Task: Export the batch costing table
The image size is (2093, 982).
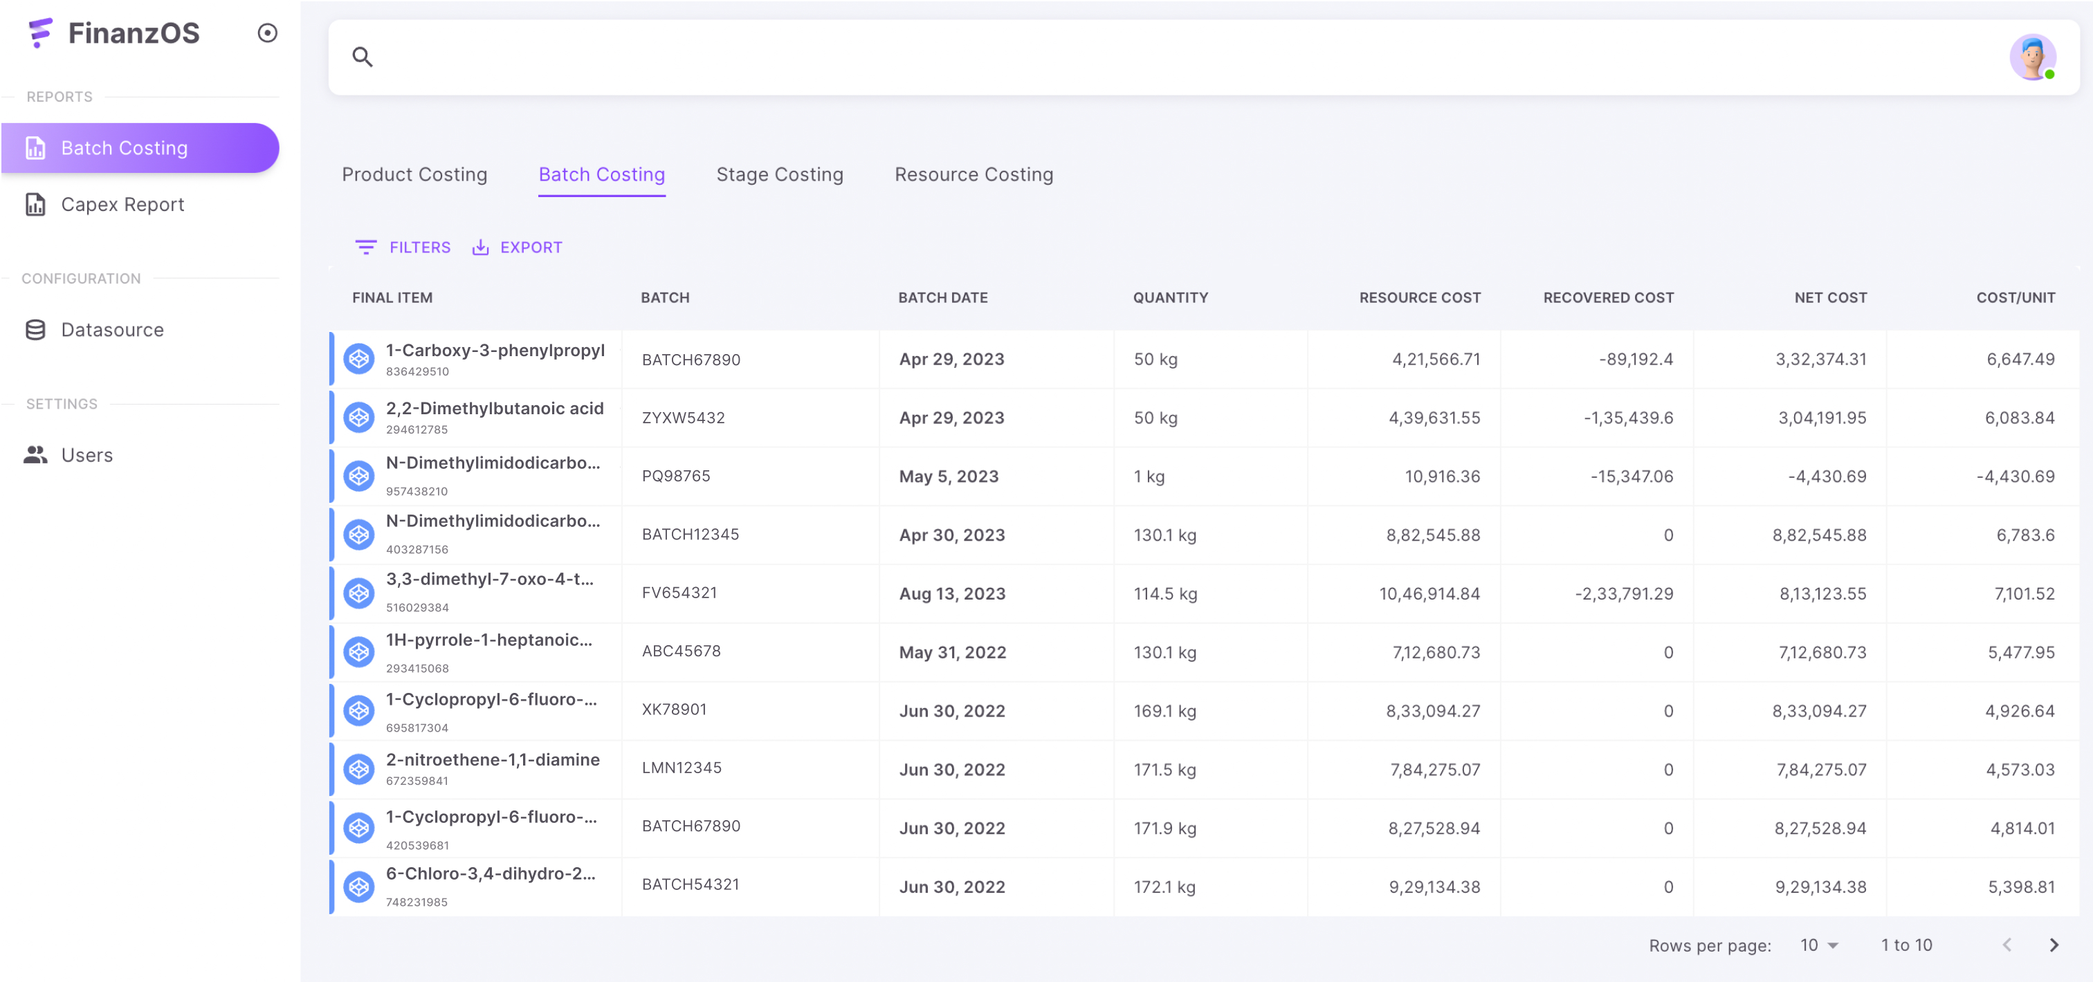Action: (517, 247)
